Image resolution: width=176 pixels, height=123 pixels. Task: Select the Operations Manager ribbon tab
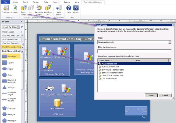[93, 2]
